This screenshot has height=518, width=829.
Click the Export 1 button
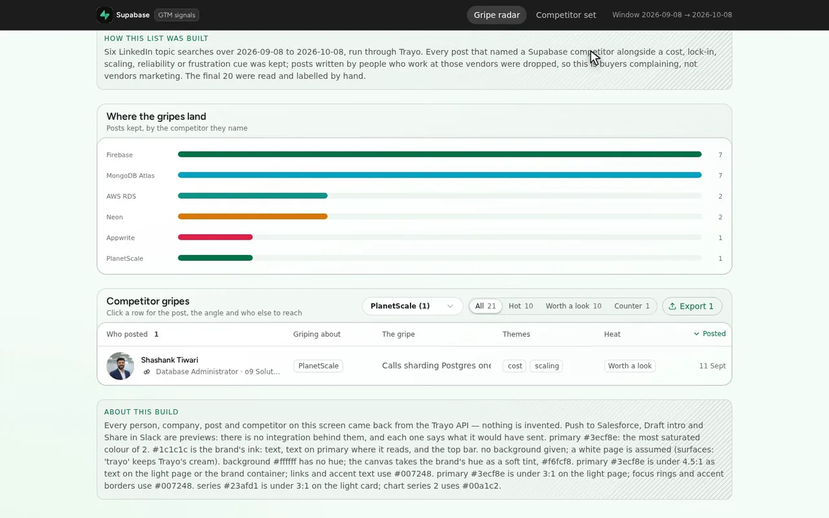692,306
